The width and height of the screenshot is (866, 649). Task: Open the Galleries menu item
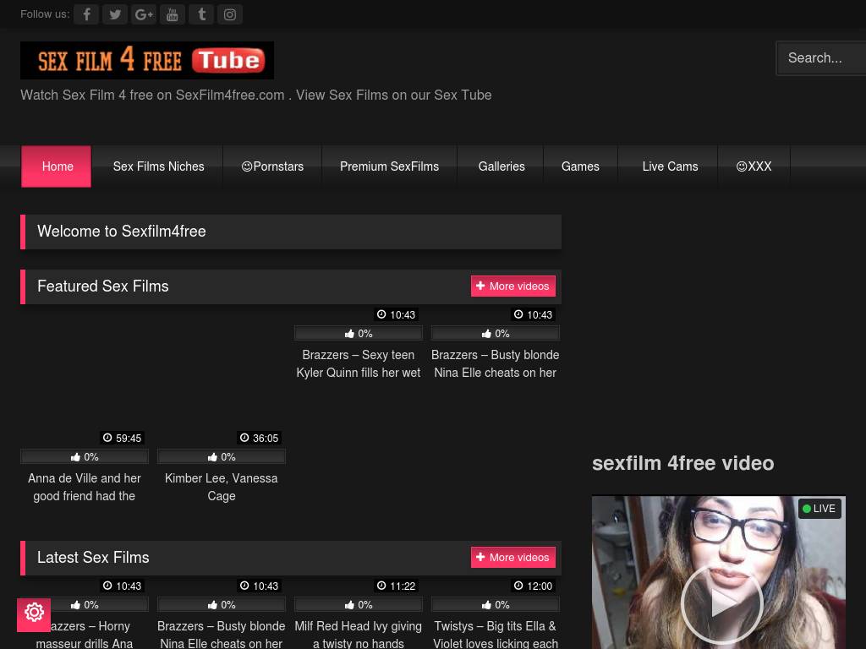click(x=502, y=166)
